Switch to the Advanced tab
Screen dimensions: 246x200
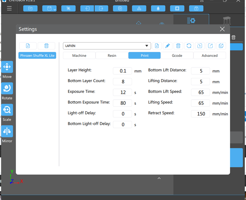pyautogui.click(x=209, y=55)
